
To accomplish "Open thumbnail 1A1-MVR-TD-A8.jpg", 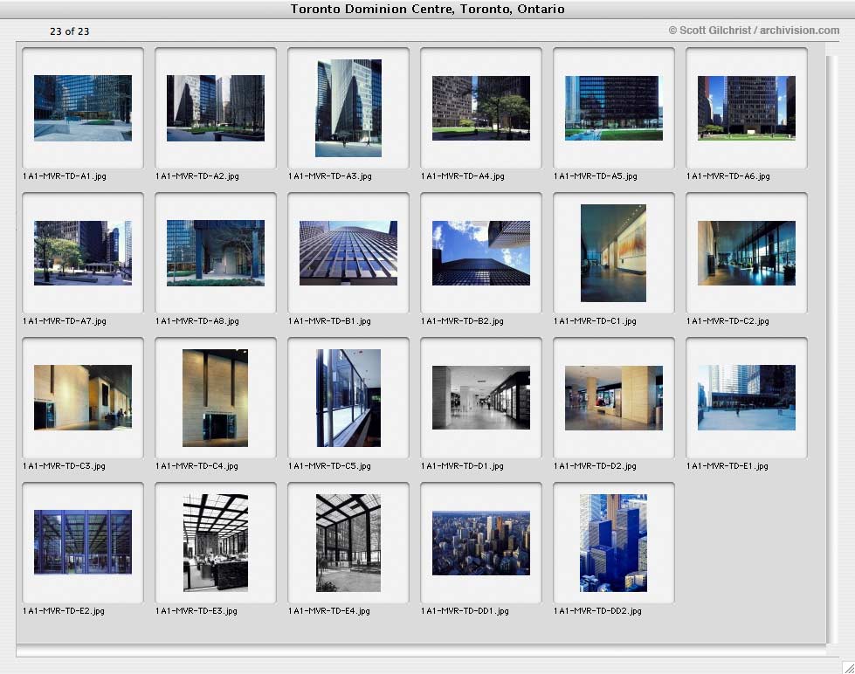I will coord(216,253).
